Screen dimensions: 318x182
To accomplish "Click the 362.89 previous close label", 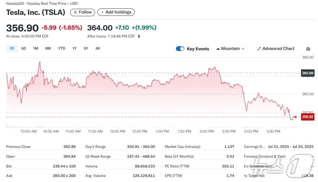I will (x=308, y=73).
